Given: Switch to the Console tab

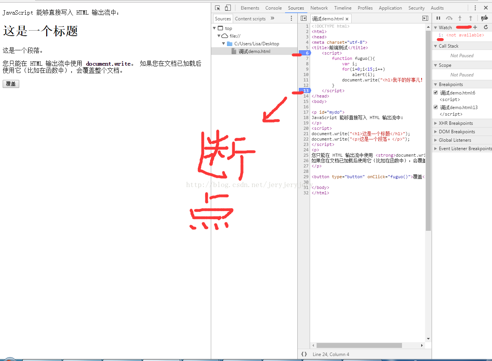Looking at the screenshot, I should pyautogui.click(x=274, y=8).
